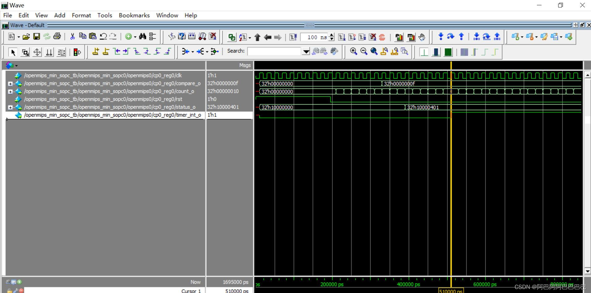Select the Zoom Mode tool
This screenshot has height=293, width=591.
coord(25,52)
